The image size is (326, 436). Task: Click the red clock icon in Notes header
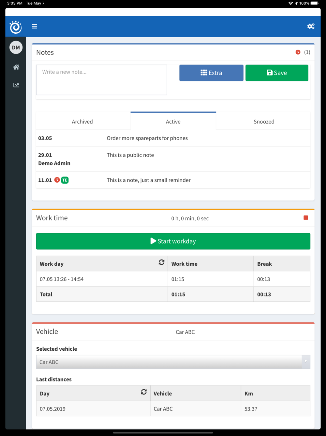(298, 52)
